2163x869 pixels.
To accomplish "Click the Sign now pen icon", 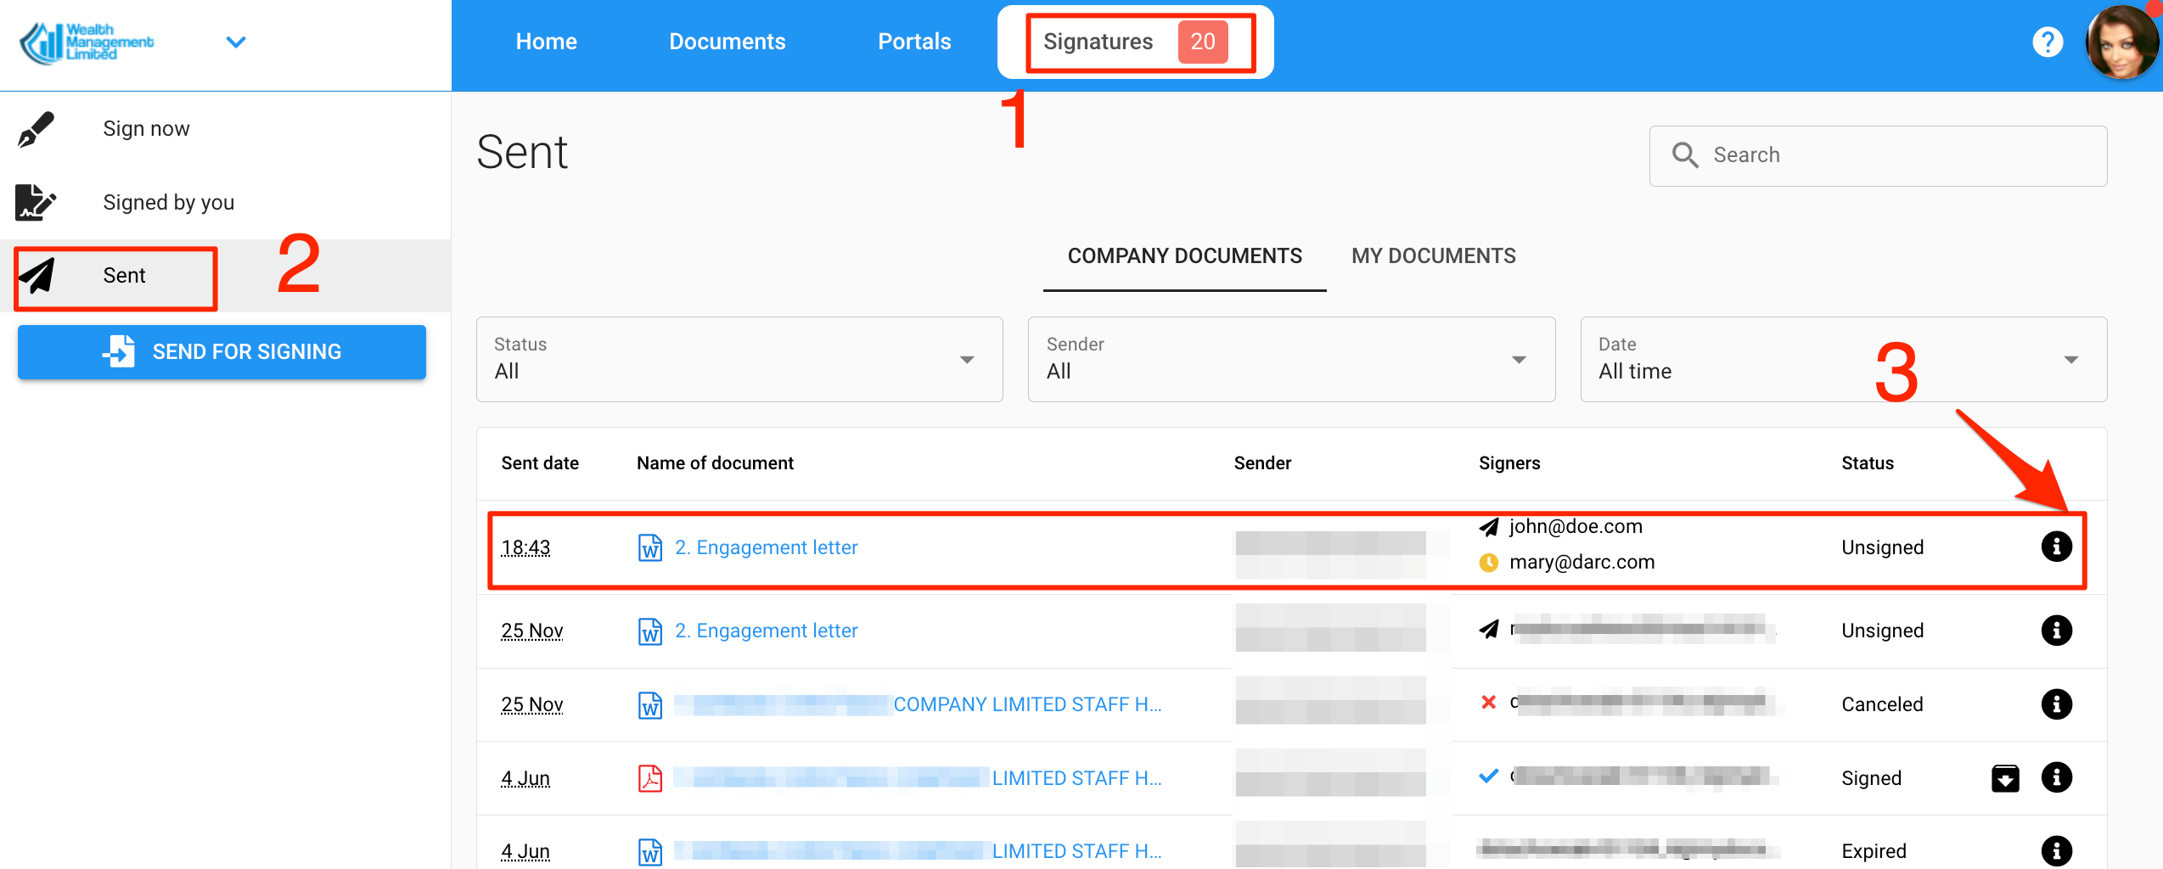I will [x=36, y=129].
